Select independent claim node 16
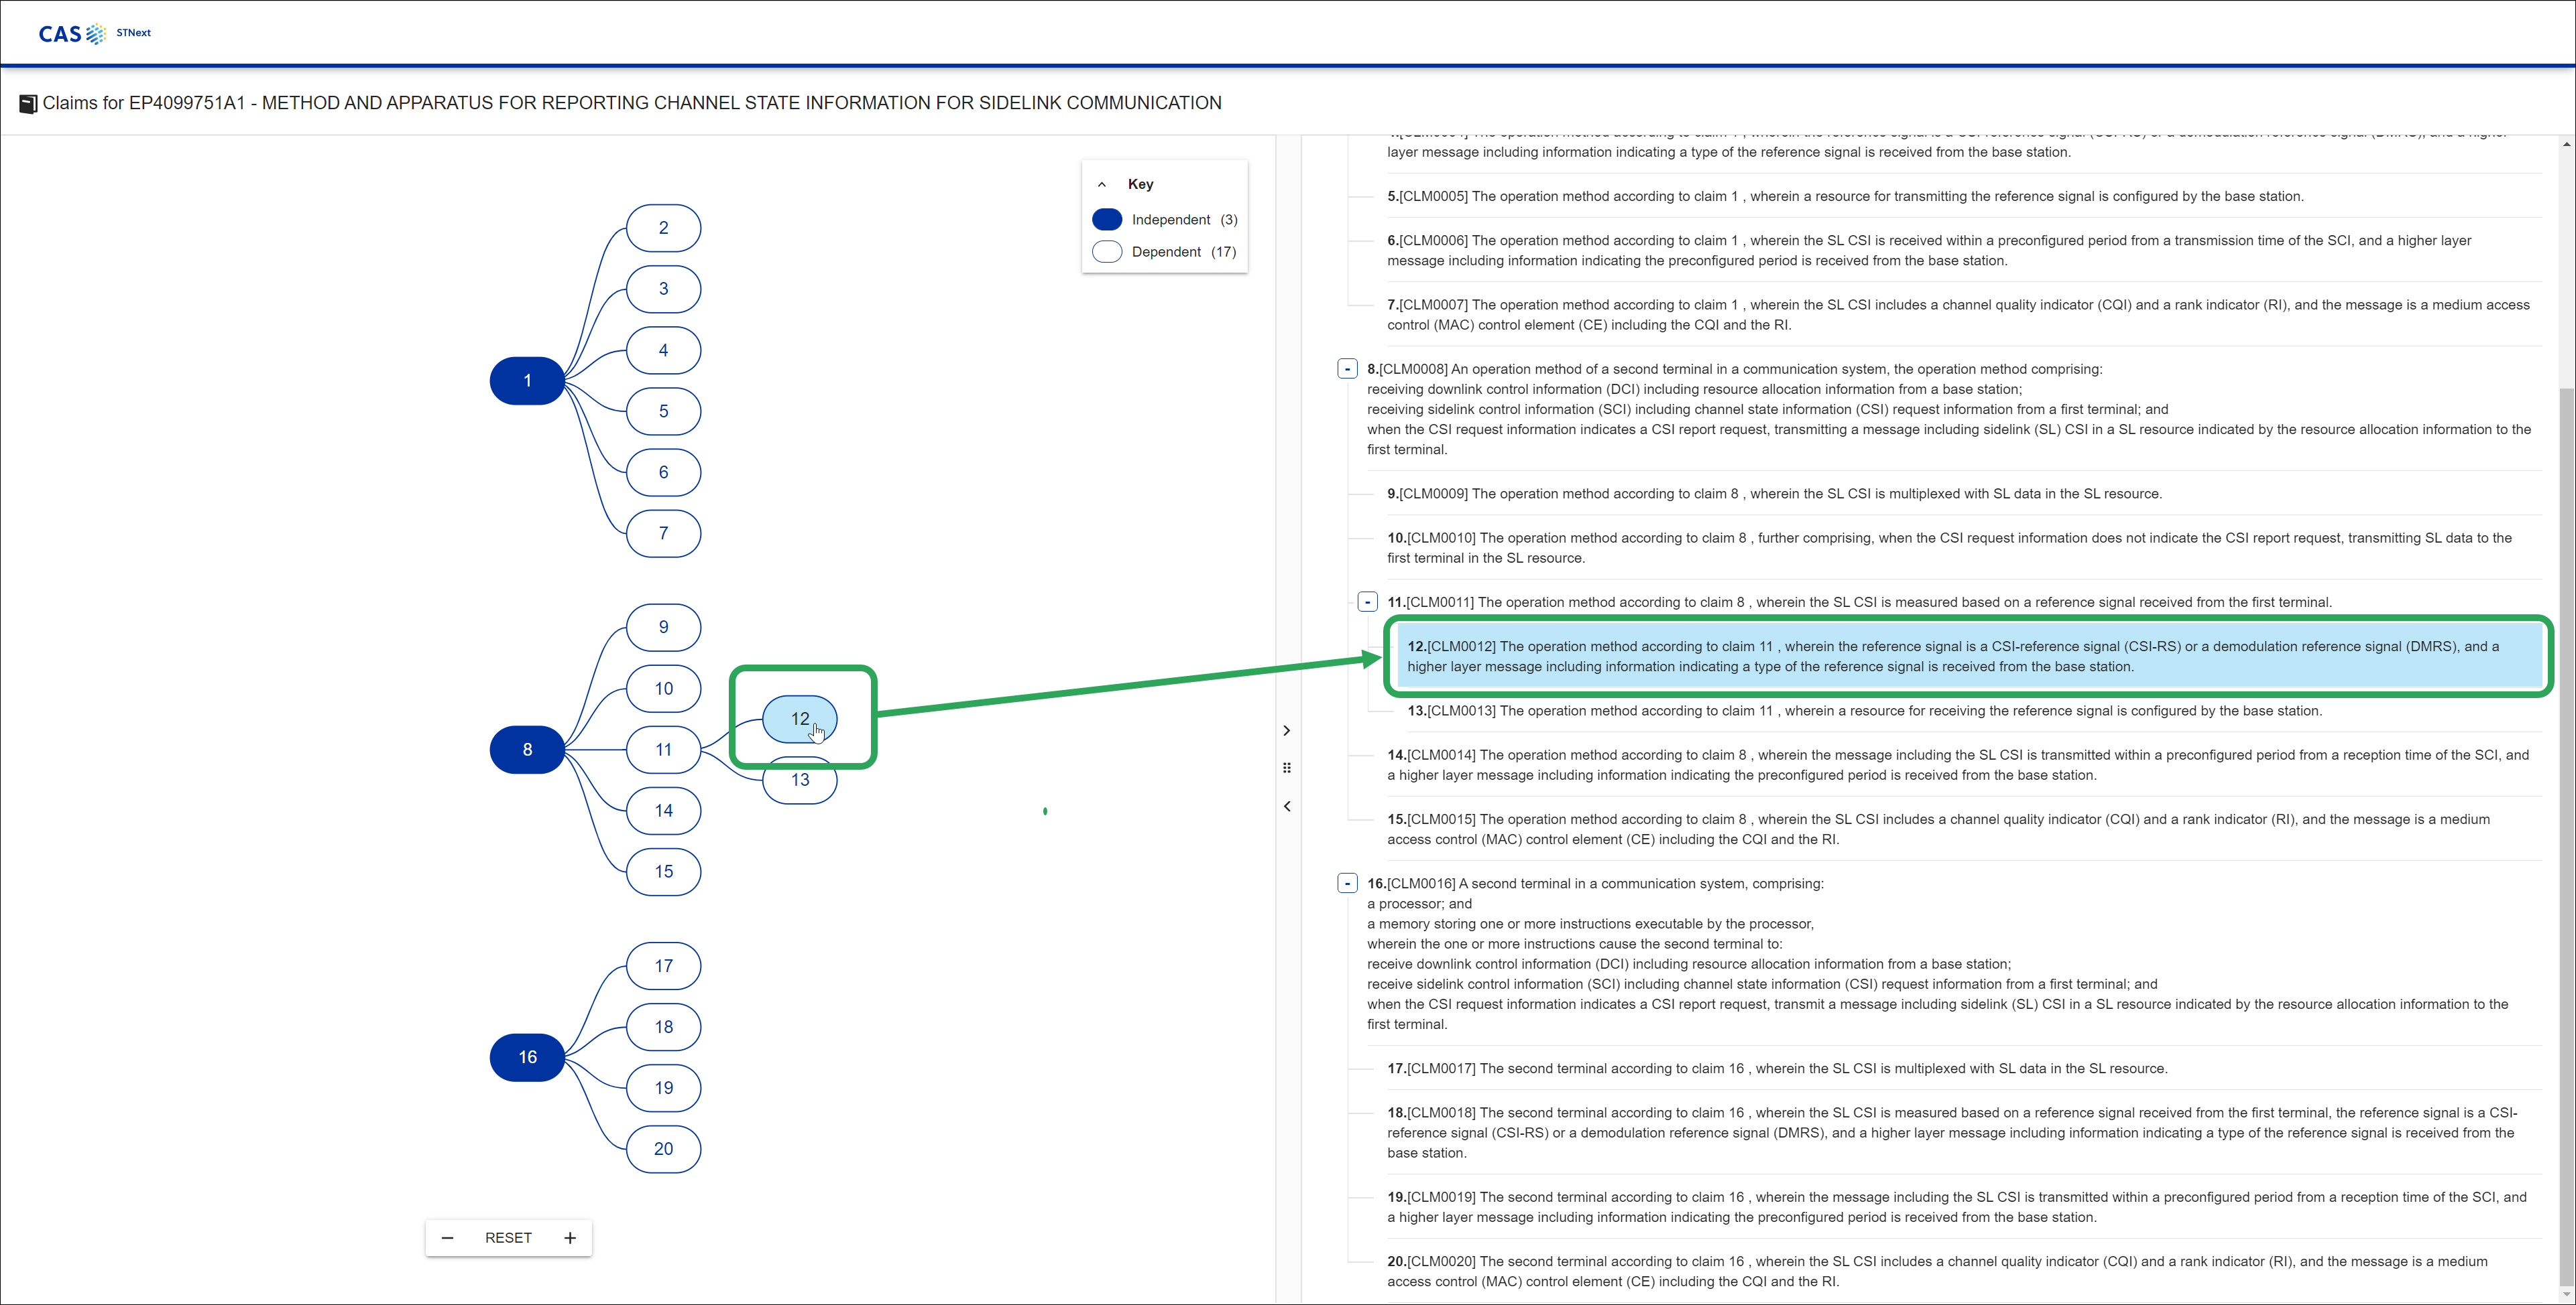This screenshot has height=1305, width=2576. [527, 1057]
